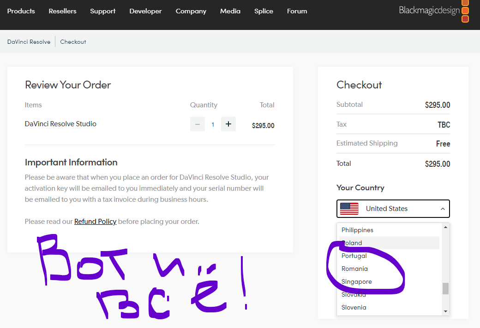Image resolution: width=480 pixels, height=328 pixels.
Task: Open the Products menu
Action: pos(21,11)
